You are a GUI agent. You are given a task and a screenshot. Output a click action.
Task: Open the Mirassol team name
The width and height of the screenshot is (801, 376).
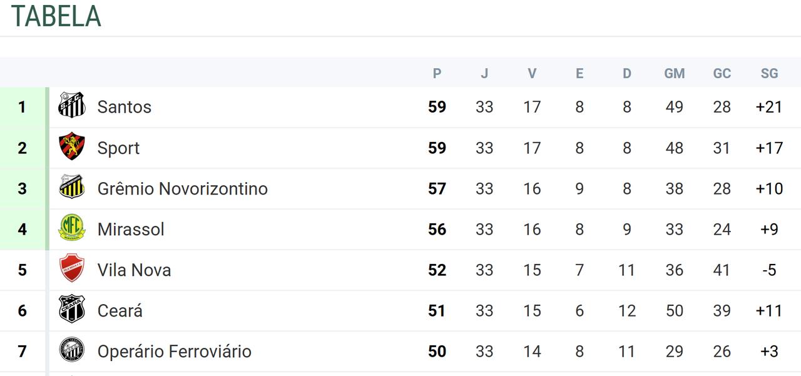click(131, 230)
